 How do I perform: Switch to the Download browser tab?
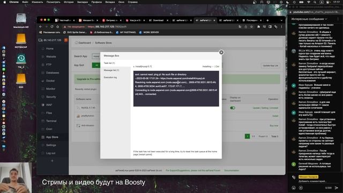pos(158,20)
